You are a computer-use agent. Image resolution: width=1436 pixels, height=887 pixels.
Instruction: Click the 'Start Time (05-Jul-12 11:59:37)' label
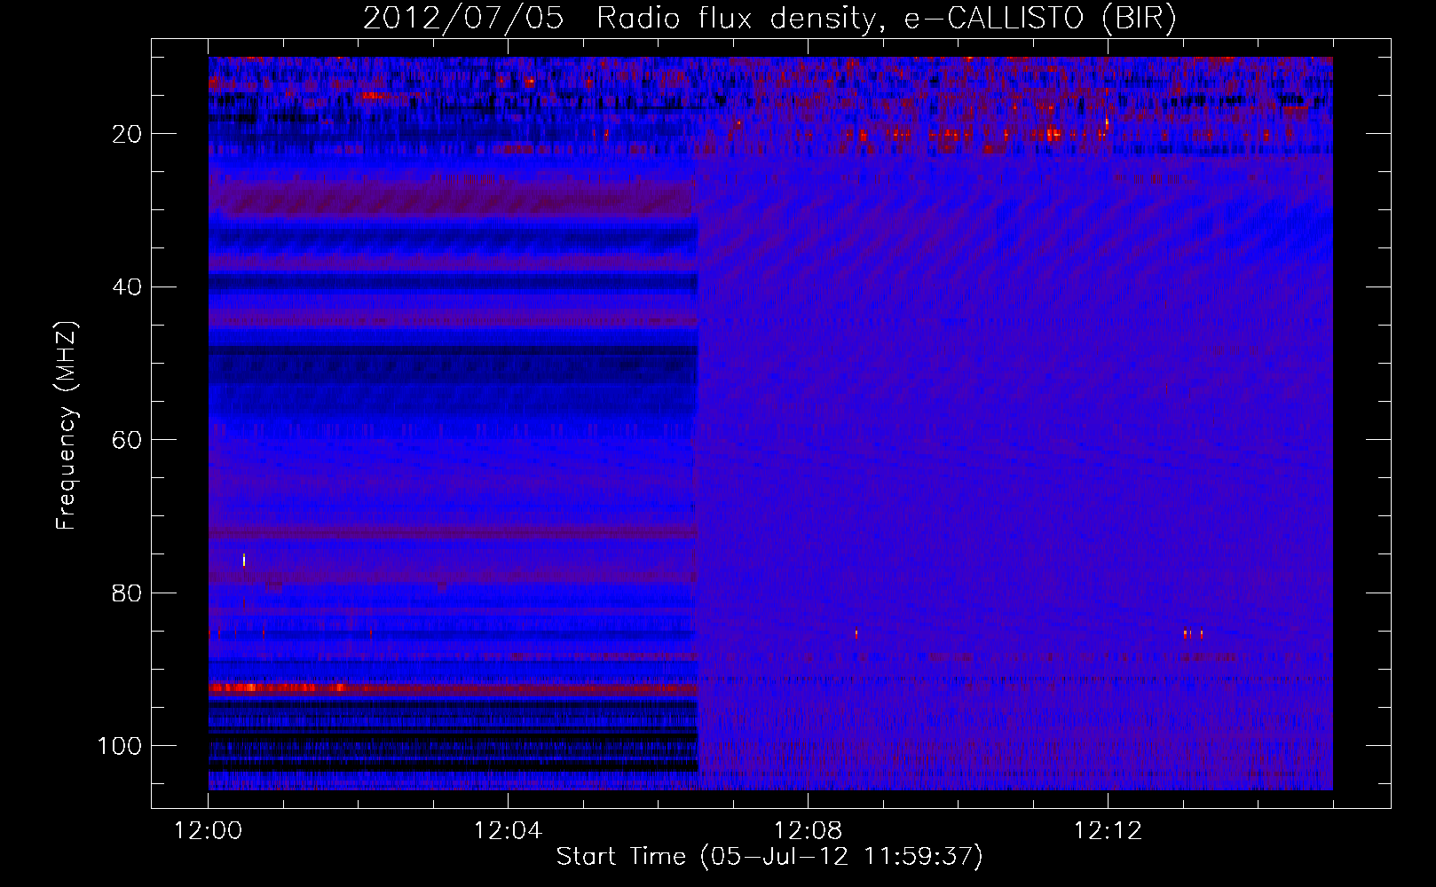click(x=769, y=857)
